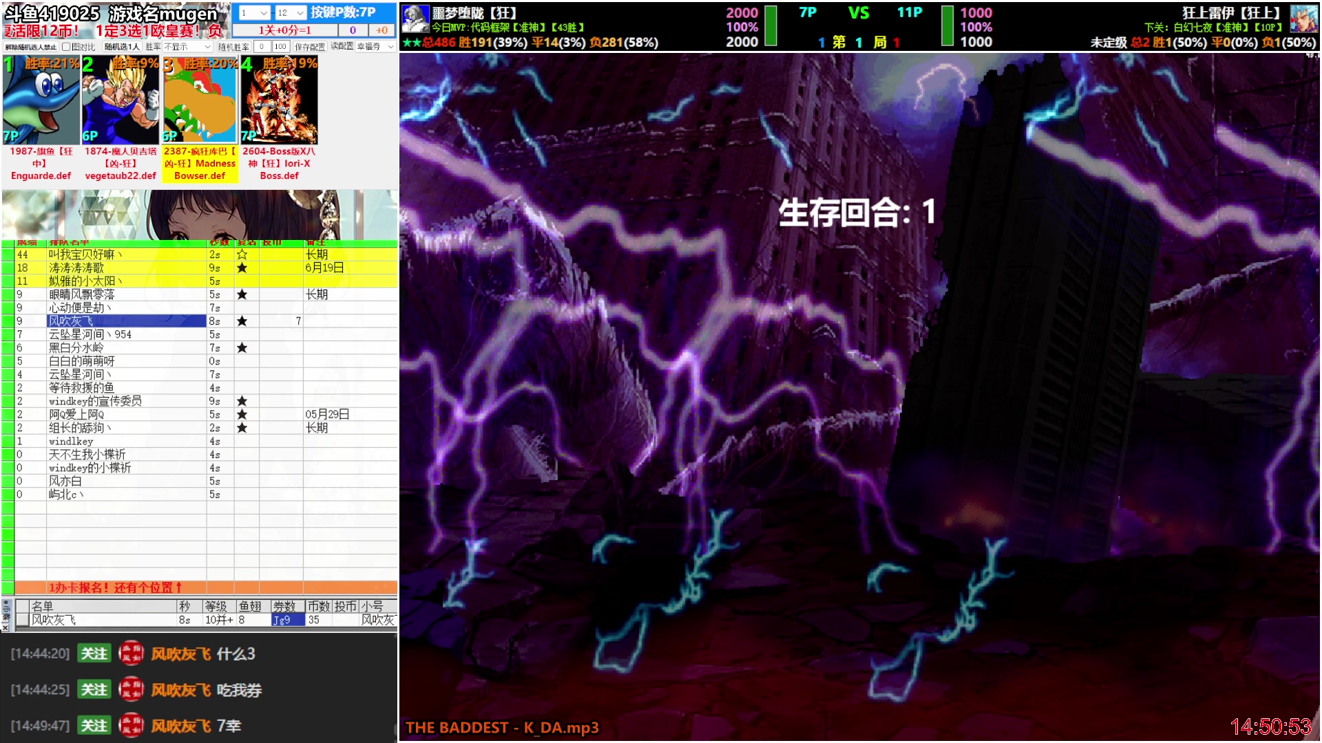Click the 名单 column header
1322x743 pixels.
(x=103, y=606)
